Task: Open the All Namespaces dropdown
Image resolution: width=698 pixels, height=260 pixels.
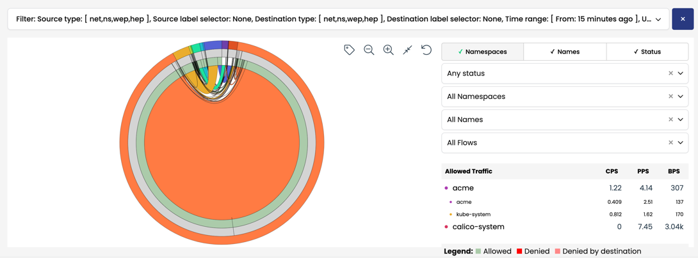Action: tap(681, 96)
